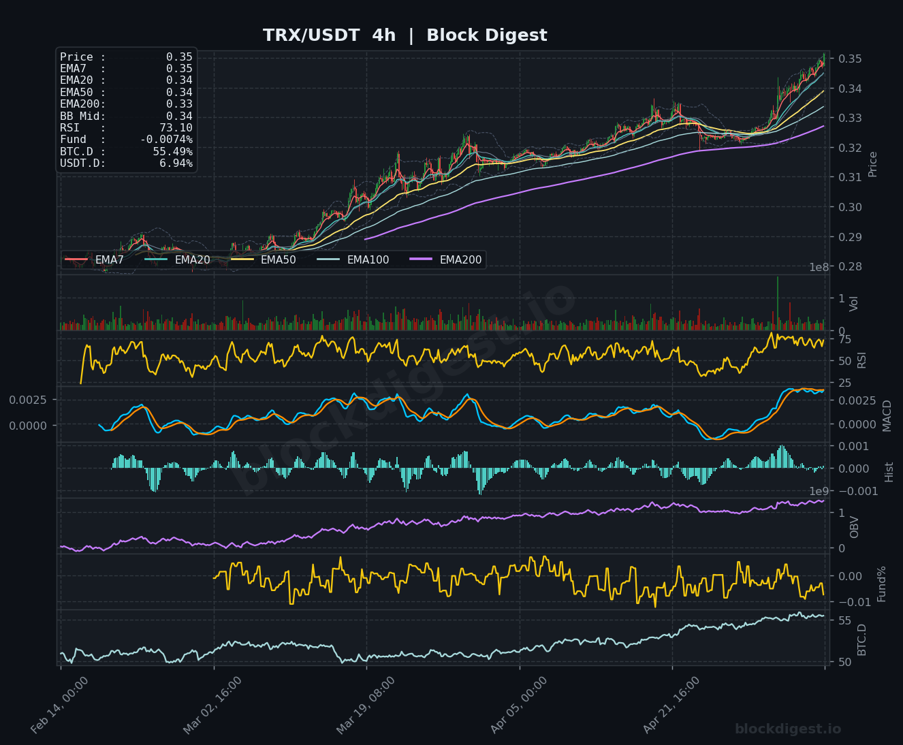Click the 0.30 tick on the Price axis

(x=850, y=207)
